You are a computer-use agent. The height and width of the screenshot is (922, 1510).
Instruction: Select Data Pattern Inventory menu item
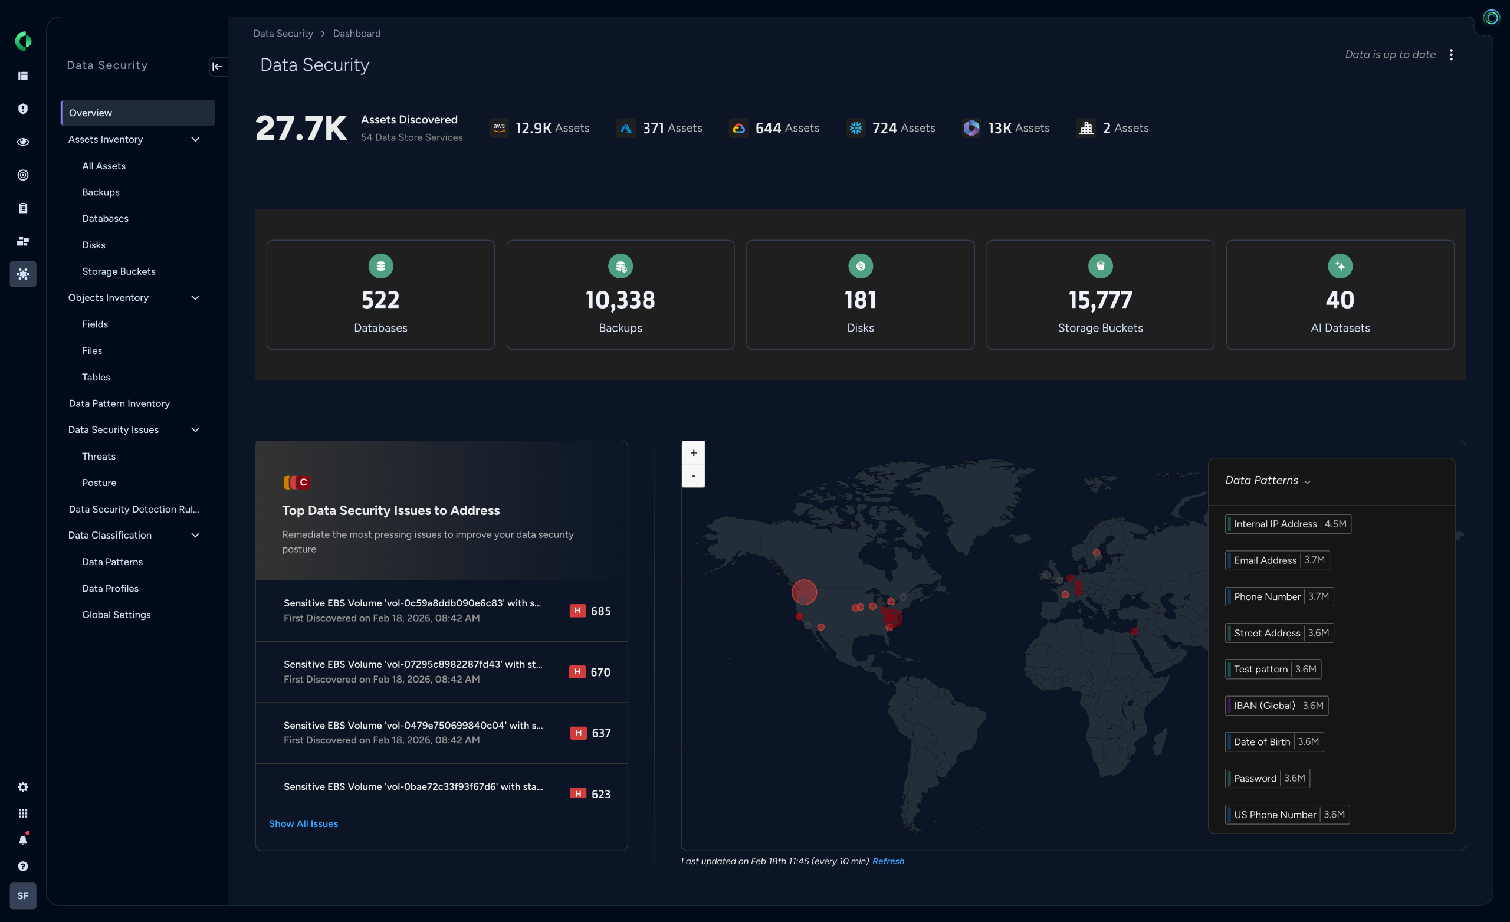click(x=119, y=403)
